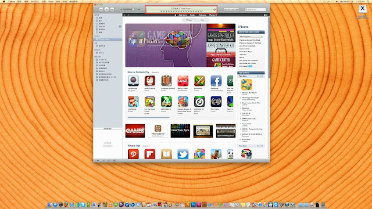Viewport: 372px width, 209px height.
Task: Open the Apps Starter Kit banner
Action: [221, 49]
